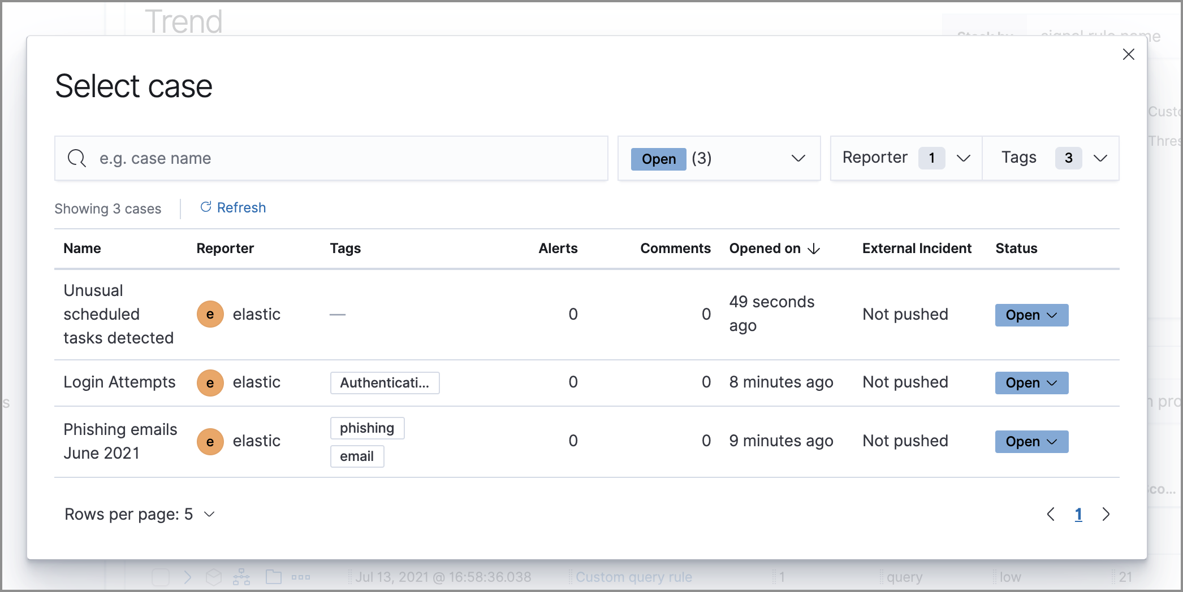Screen dimensions: 1183x592
Task: Close the Select case dialog
Action: point(1129,54)
